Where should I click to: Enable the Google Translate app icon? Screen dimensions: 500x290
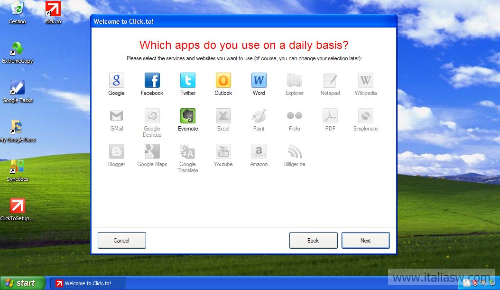pos(188,151)
